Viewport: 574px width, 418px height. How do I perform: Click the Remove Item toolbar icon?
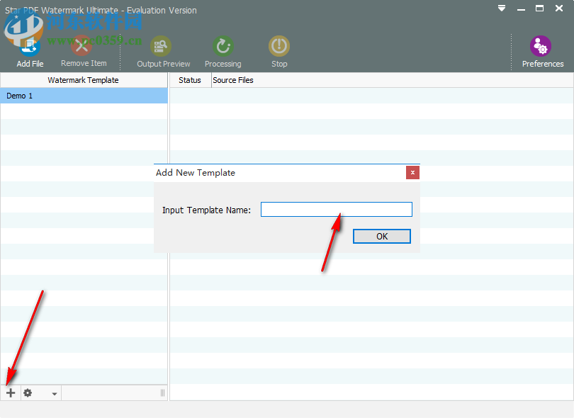[81, 46]
